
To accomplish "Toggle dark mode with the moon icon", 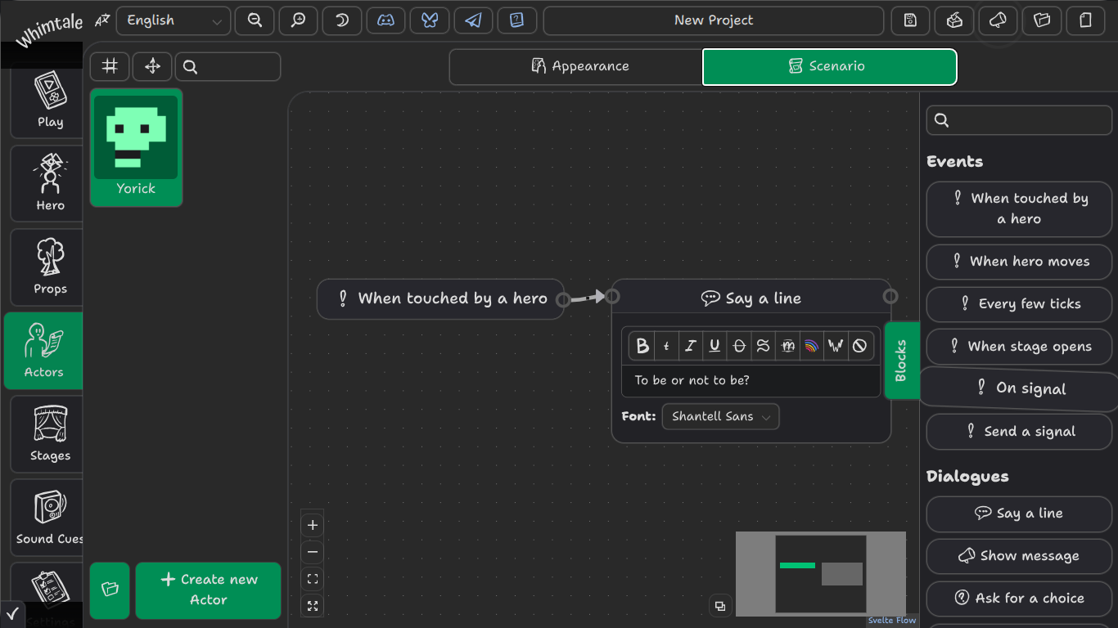I will (x=342, y=20).
